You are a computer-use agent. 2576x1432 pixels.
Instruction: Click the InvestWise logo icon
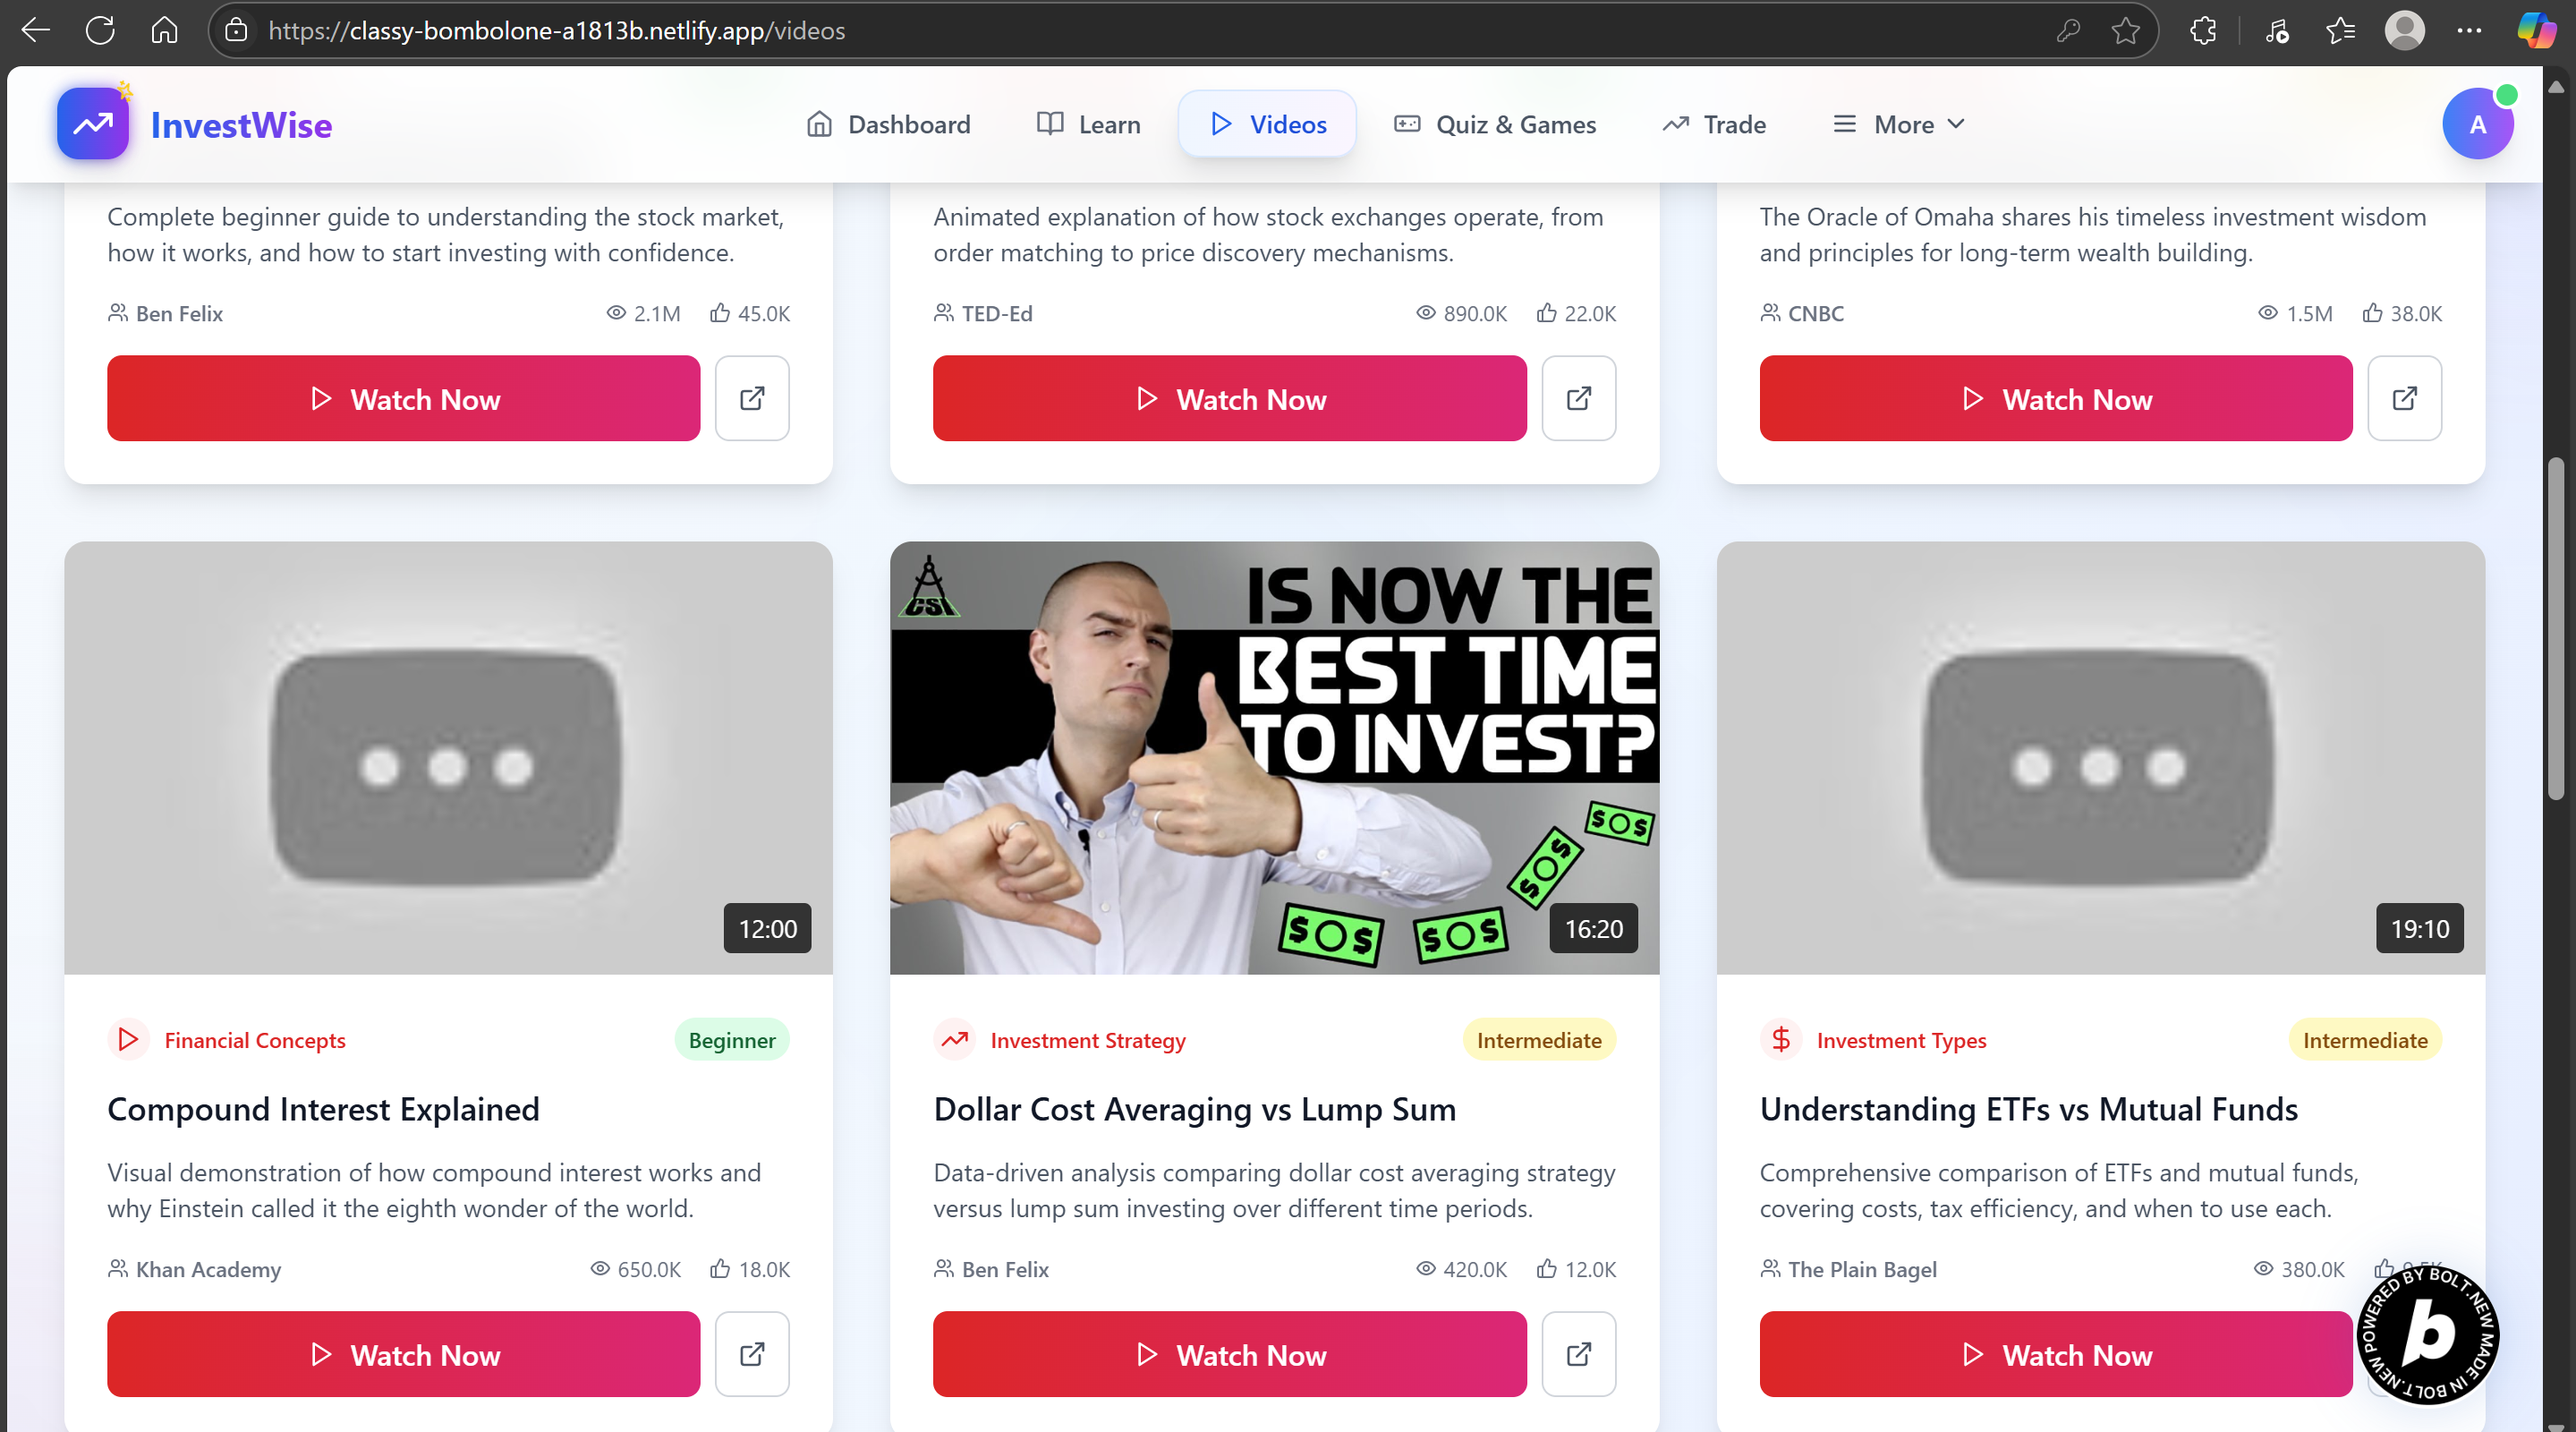pyautogui.click(x=93, y=124)
